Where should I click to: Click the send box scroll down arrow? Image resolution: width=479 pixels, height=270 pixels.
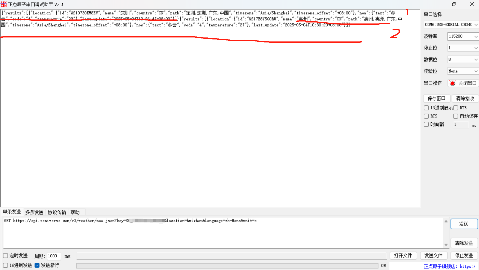[446, 245]
